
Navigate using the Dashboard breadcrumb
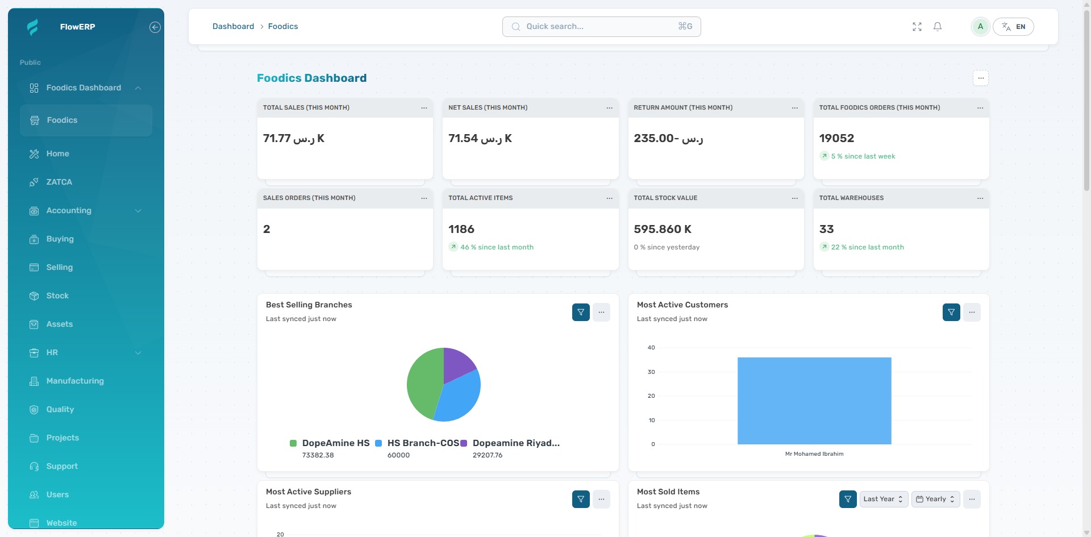[x=233, y=26]
